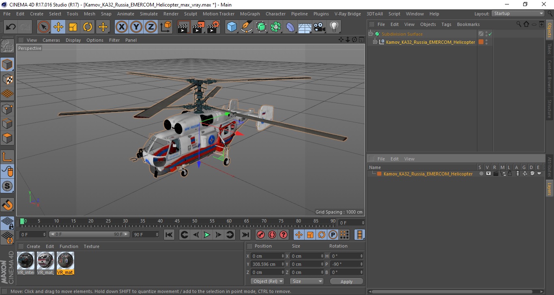Select the VR_inter material thumbnail
The width and height of the screenshot is (554, 295).
click(26, 263)
